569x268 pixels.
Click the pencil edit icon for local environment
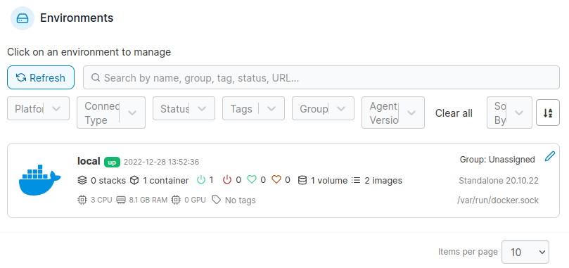(550, 157)
